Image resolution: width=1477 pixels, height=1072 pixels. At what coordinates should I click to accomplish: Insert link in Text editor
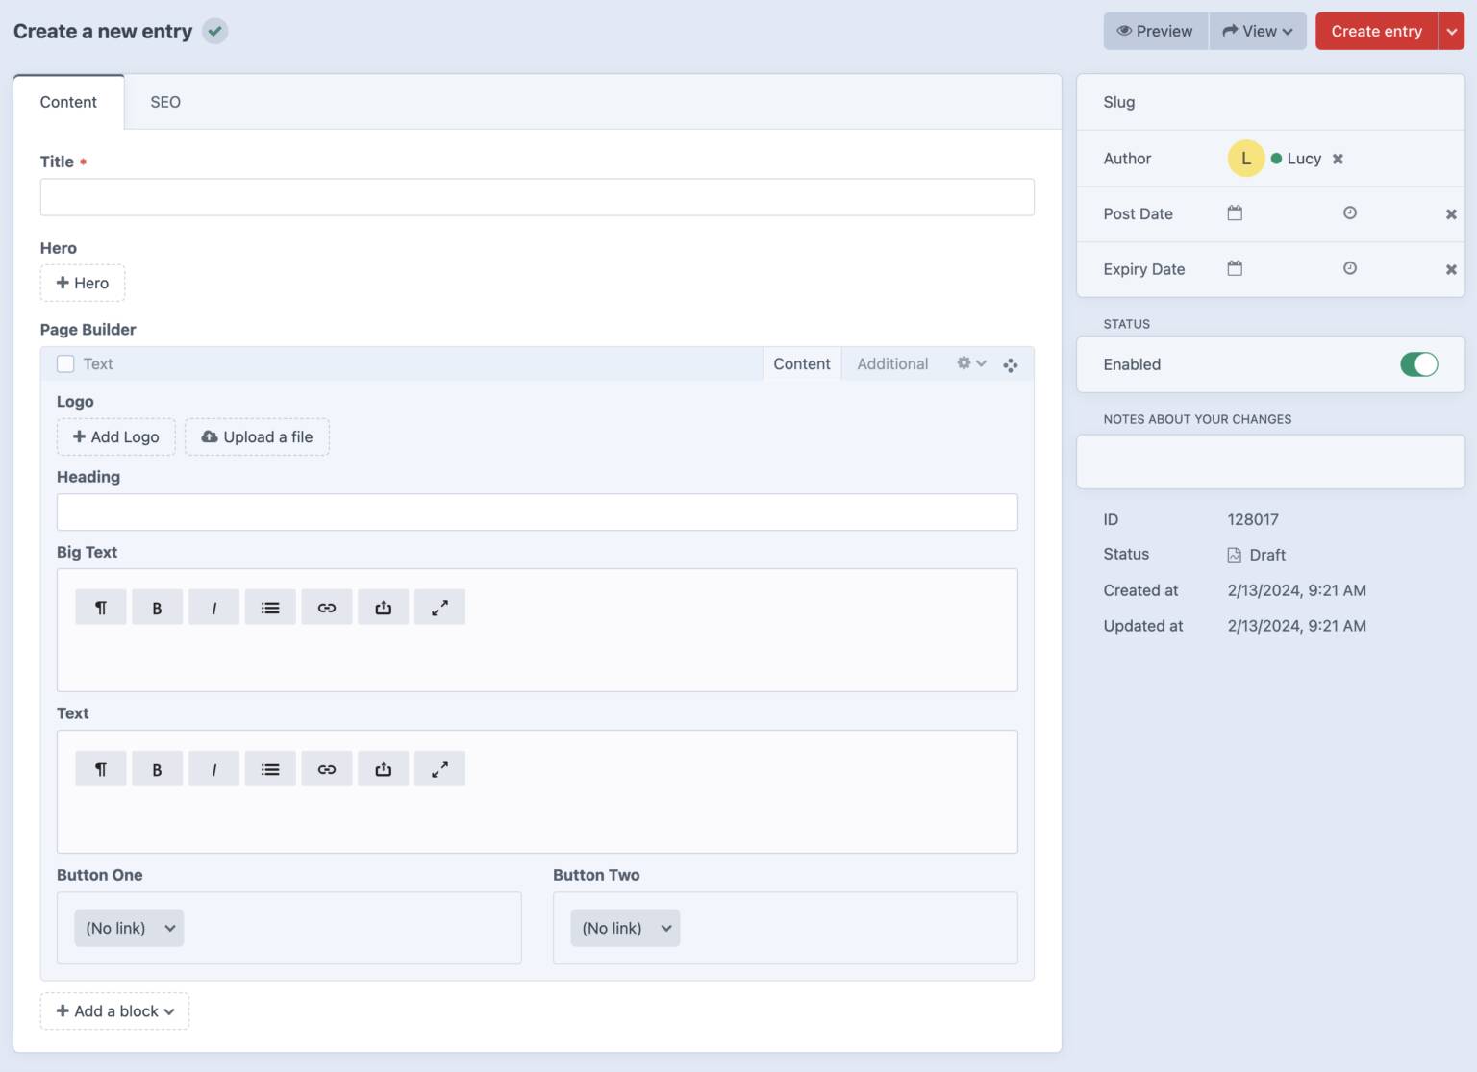pyautogui.click(x=327, y=769)
